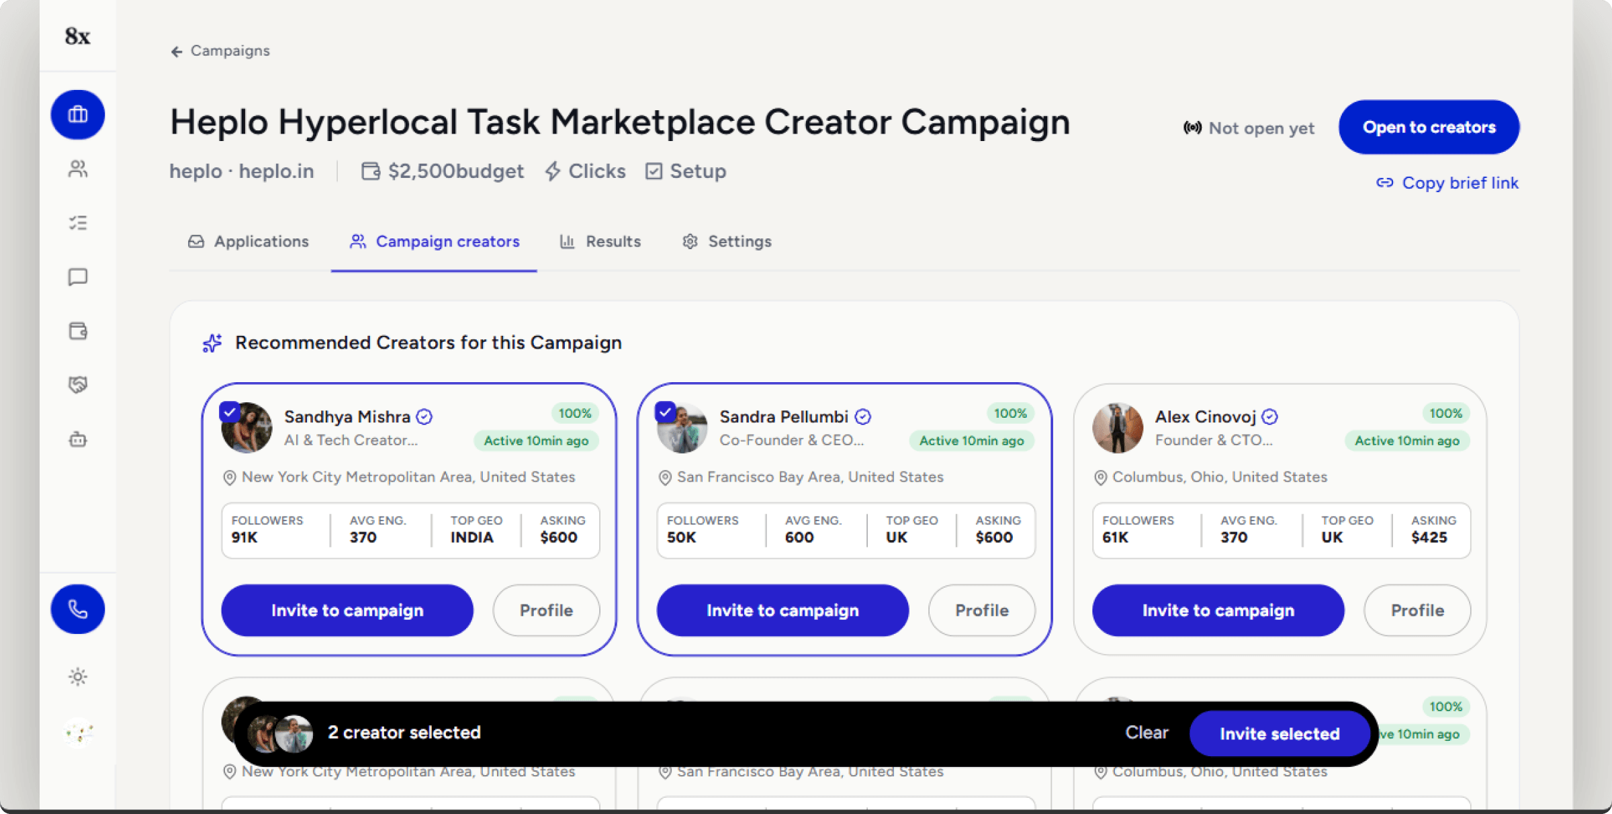
Task: Click Sandhya Mishra's 100% match badge
Action: tap(575, 414)
